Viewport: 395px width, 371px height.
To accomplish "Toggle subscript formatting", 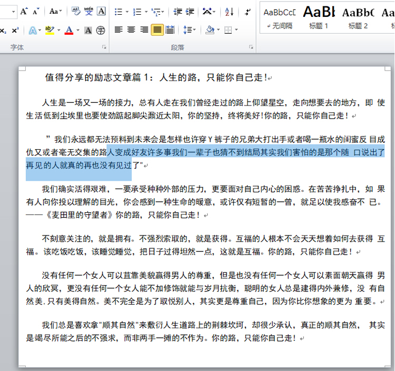I will 3,31.
